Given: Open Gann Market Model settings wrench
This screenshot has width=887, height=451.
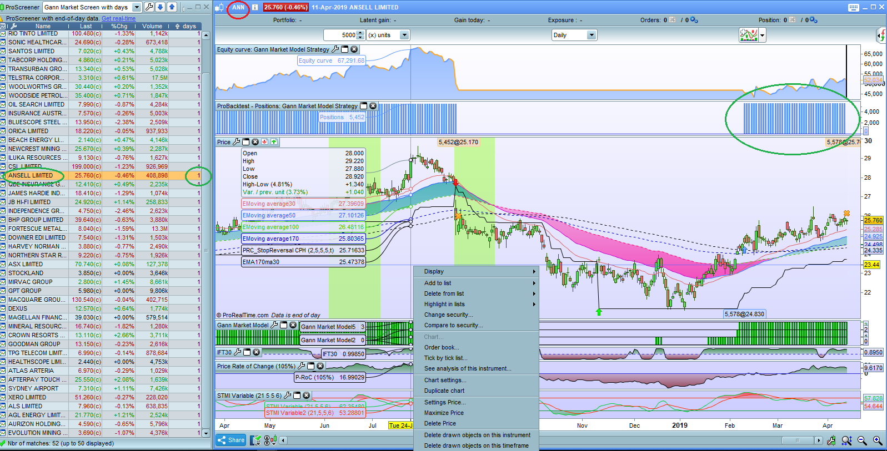Looking at the screenshot, I should (x=274, y=325).
